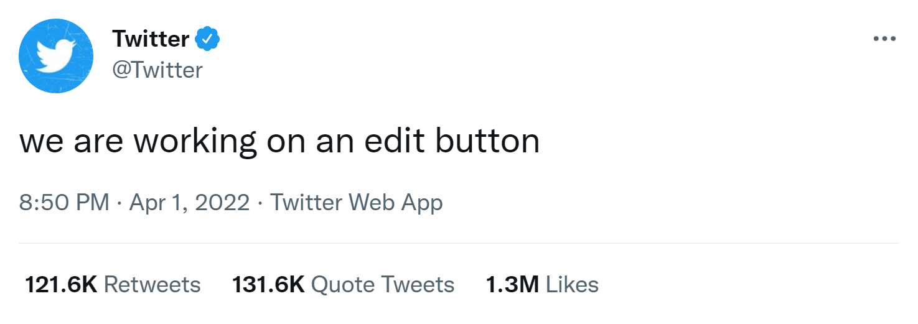Click the 121.6K retweet count

pyautogui.click(x=61, y=285)
